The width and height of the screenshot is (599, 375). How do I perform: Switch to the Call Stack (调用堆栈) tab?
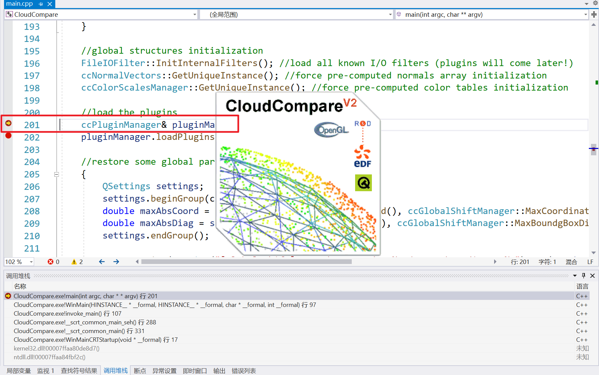tap(116, 371)
